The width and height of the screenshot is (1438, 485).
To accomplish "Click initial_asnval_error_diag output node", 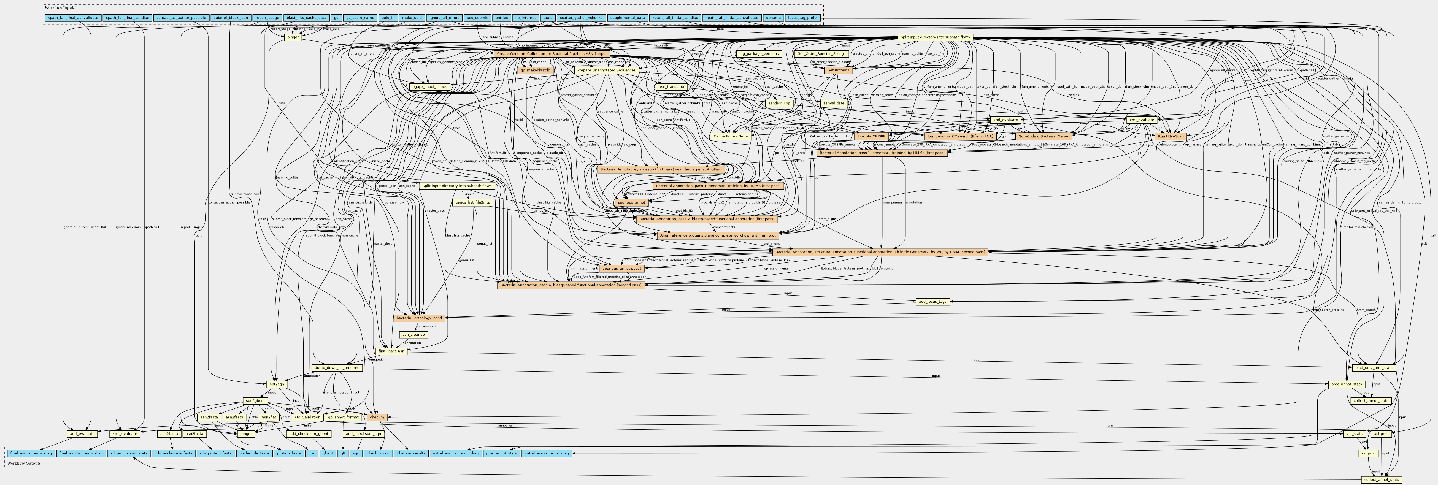I will point(547,453).
